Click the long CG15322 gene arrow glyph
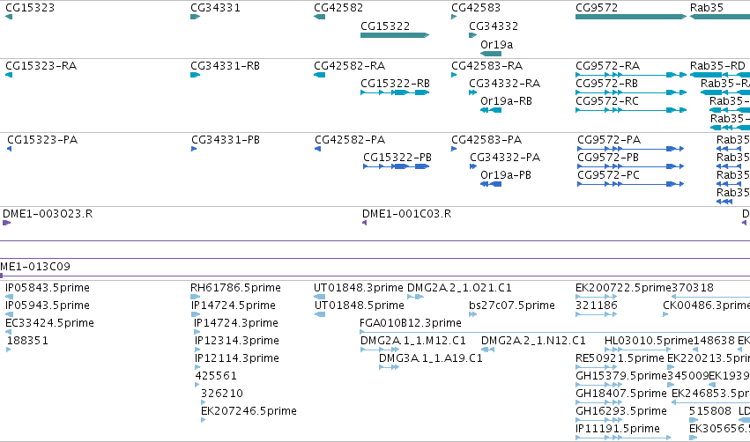750x442 pixels. [395, 35]
